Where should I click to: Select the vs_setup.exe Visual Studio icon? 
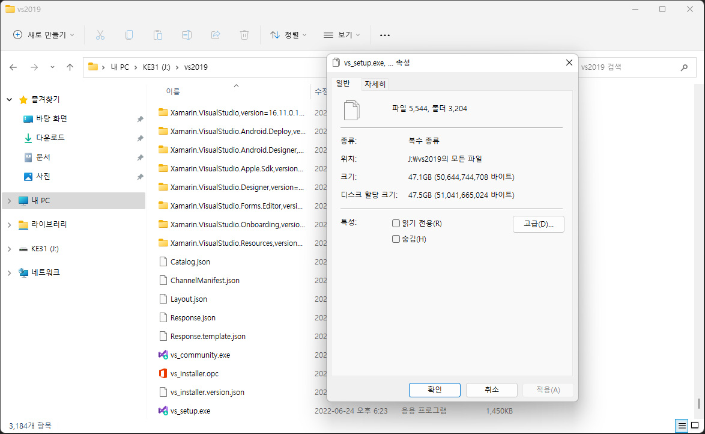pyautogui.click(x=163, y=411)
